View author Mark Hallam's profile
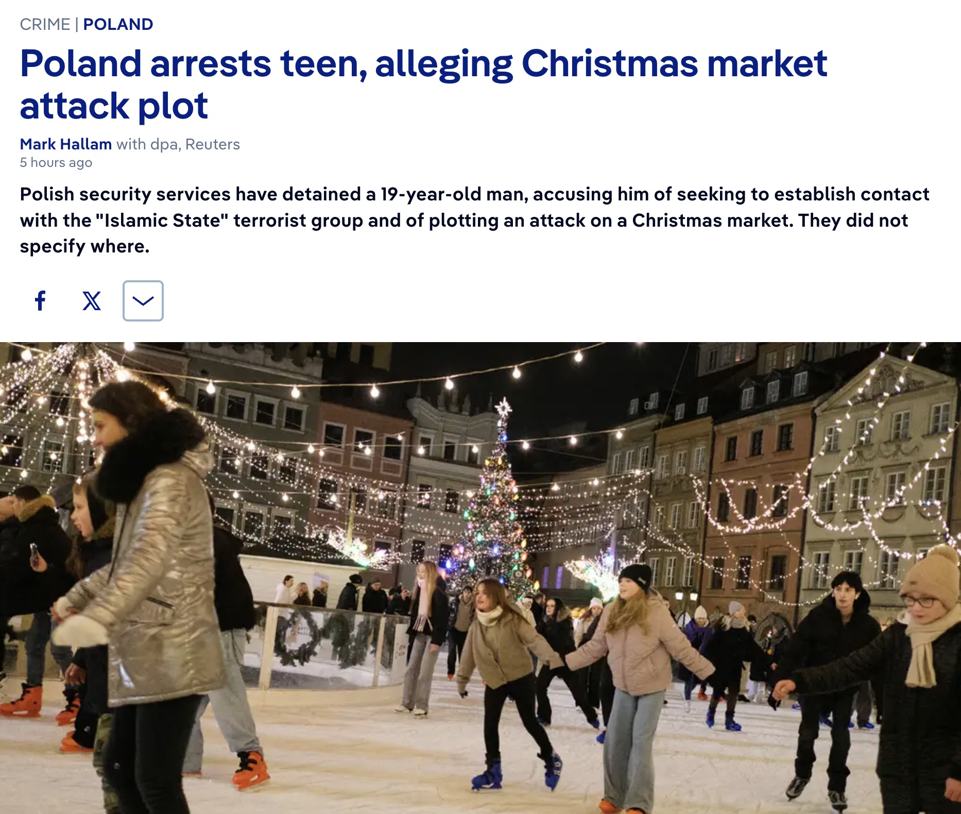 [x=66, y=144]
